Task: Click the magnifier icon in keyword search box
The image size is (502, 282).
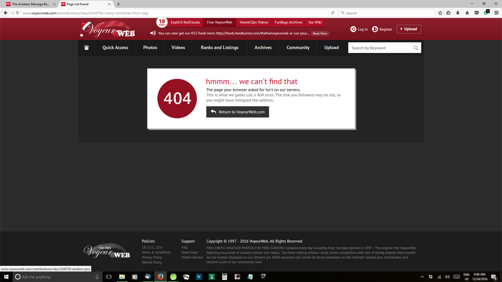Action: (416, 48)
